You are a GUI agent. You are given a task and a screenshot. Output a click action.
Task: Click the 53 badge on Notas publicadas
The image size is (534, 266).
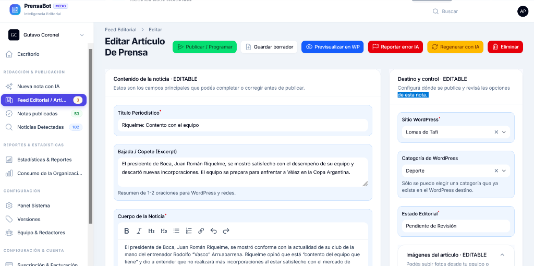(77, 114)
